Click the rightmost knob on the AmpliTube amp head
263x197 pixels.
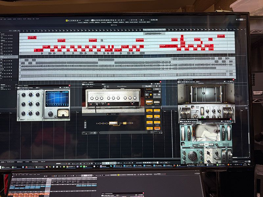[135, 98]
